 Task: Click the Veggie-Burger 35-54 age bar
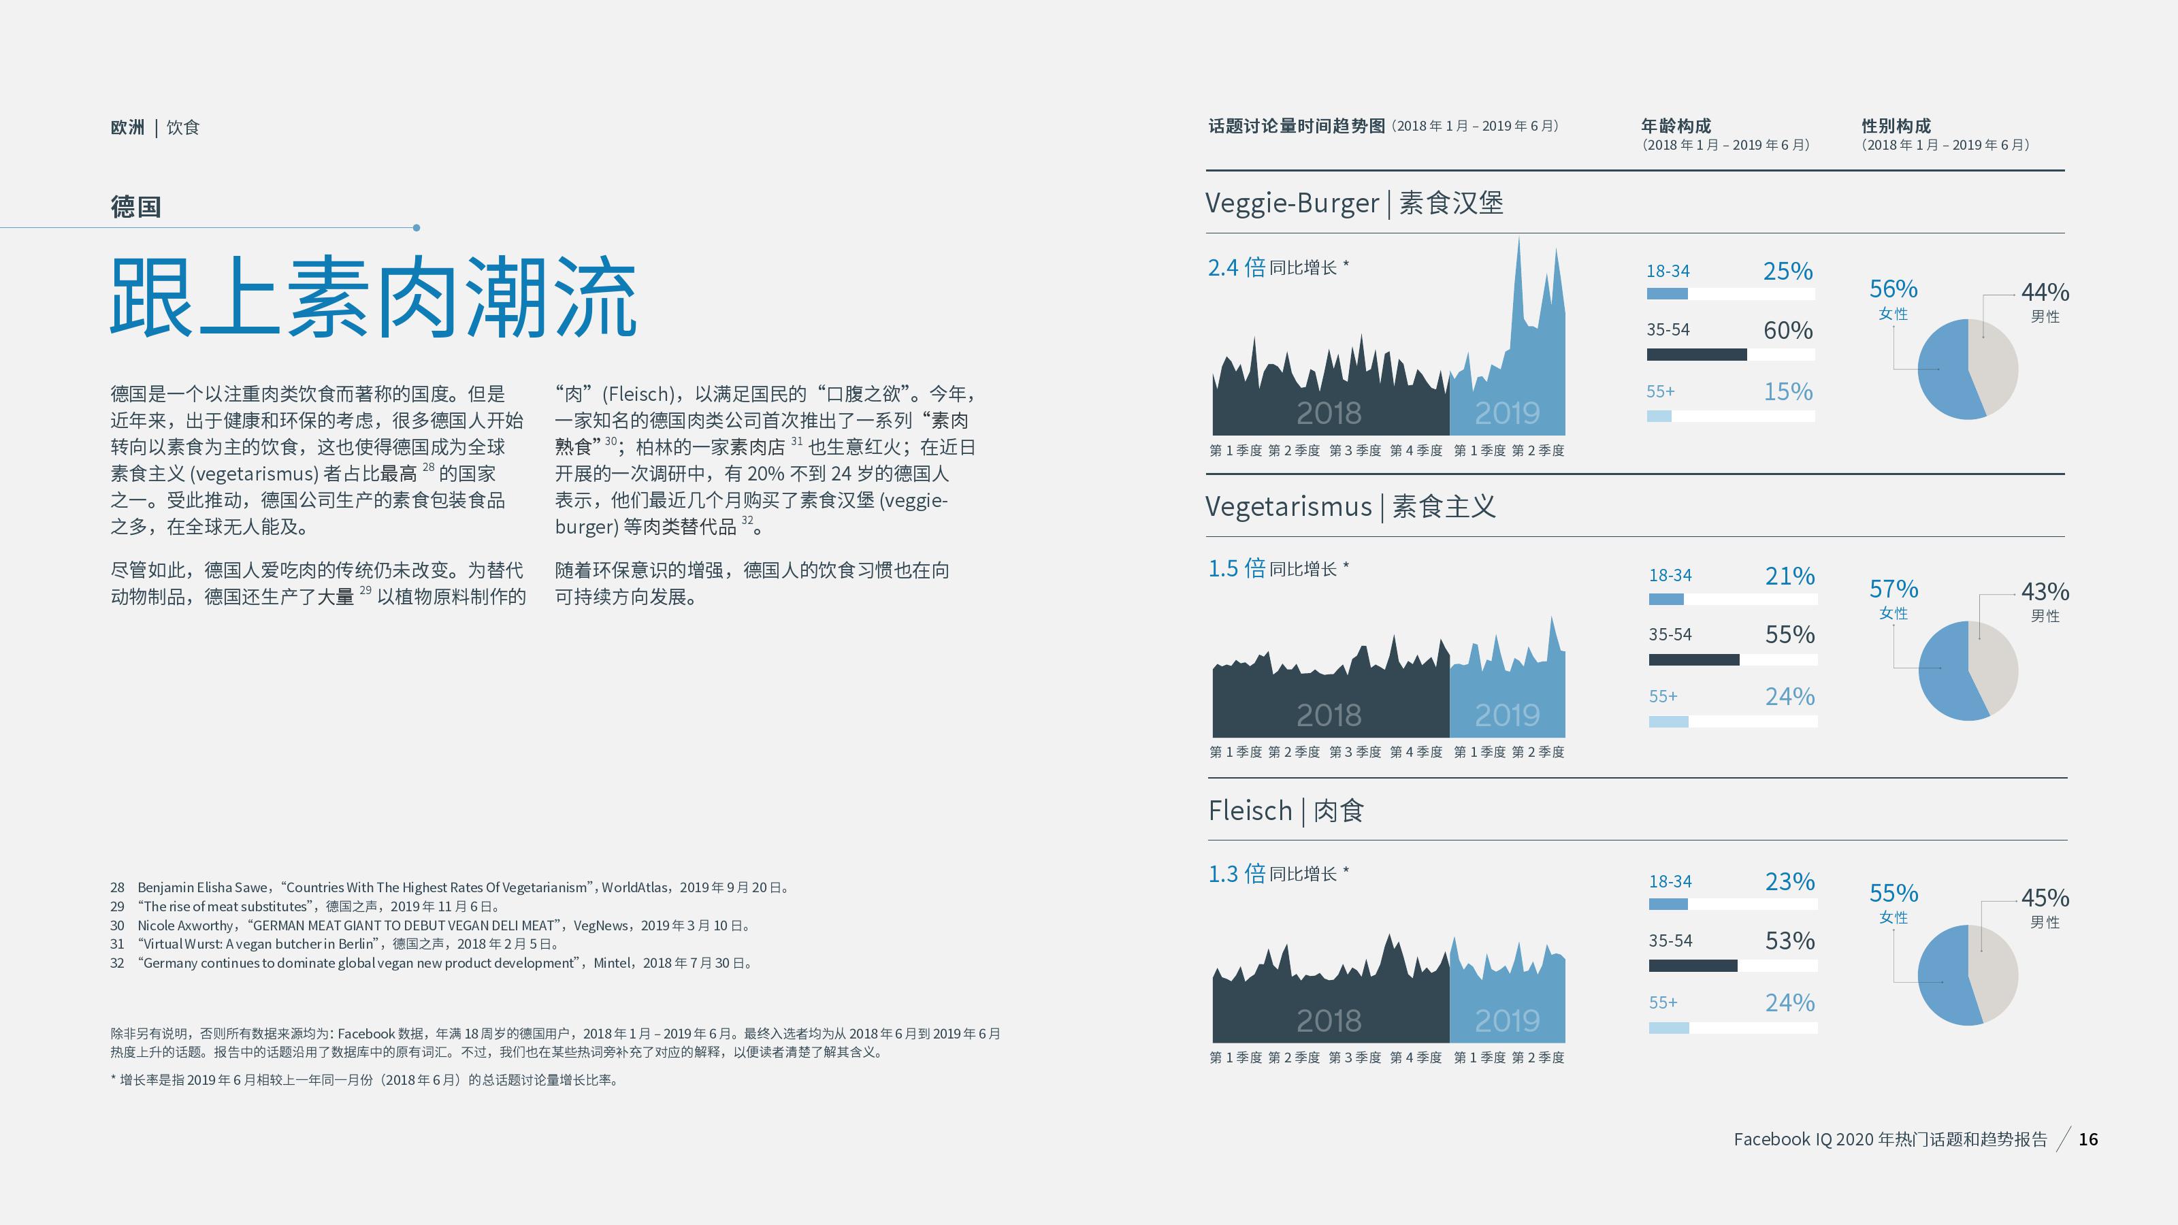(x=1696, y=354)
